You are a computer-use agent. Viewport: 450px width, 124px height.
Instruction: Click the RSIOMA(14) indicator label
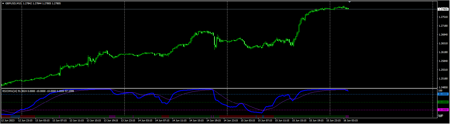pyautogui.click(x=10, y=91)
